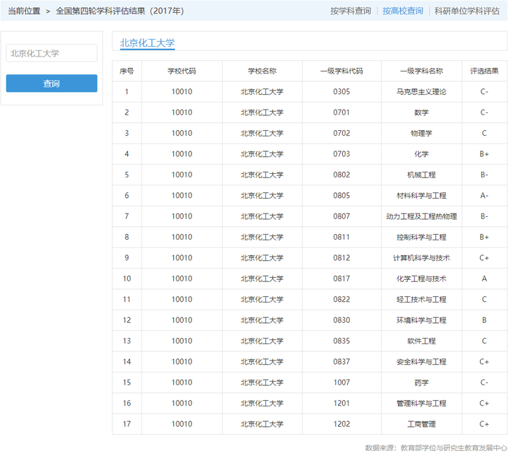Click the 查询 search button
509x458 pixels.
[52, 83]
